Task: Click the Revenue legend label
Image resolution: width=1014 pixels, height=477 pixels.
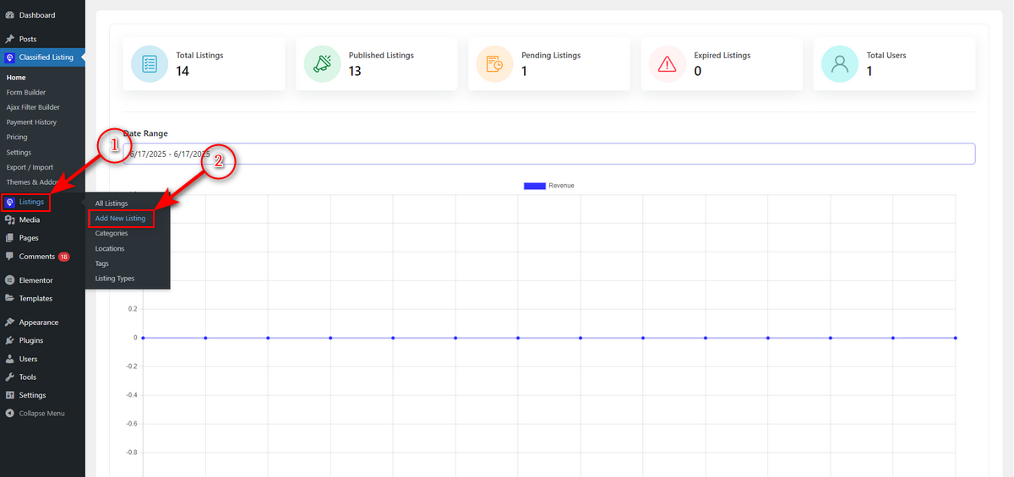Action: coord(562,186)
